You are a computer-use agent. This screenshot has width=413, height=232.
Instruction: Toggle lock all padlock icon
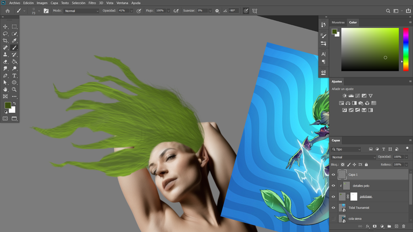(366, 165)
